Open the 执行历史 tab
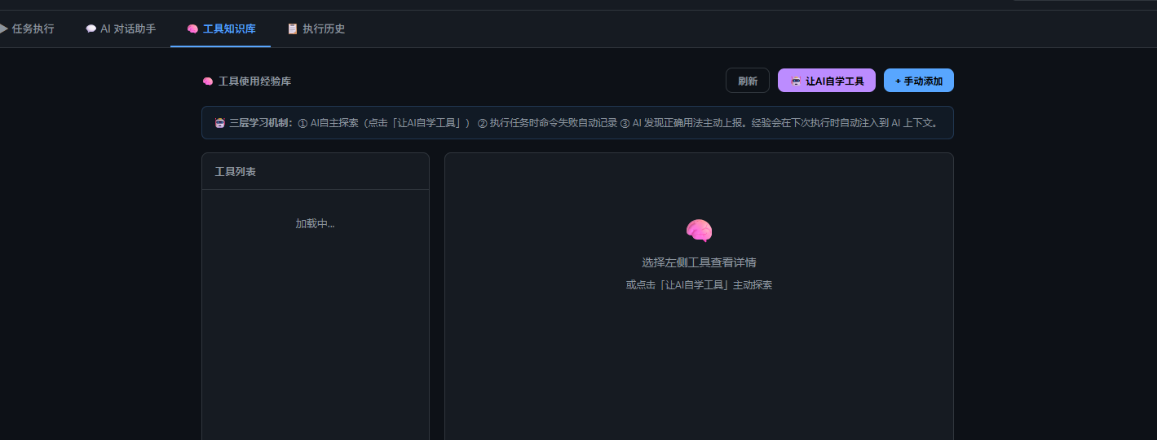Viewport: 1157px width, 440px height. point(316,29)
